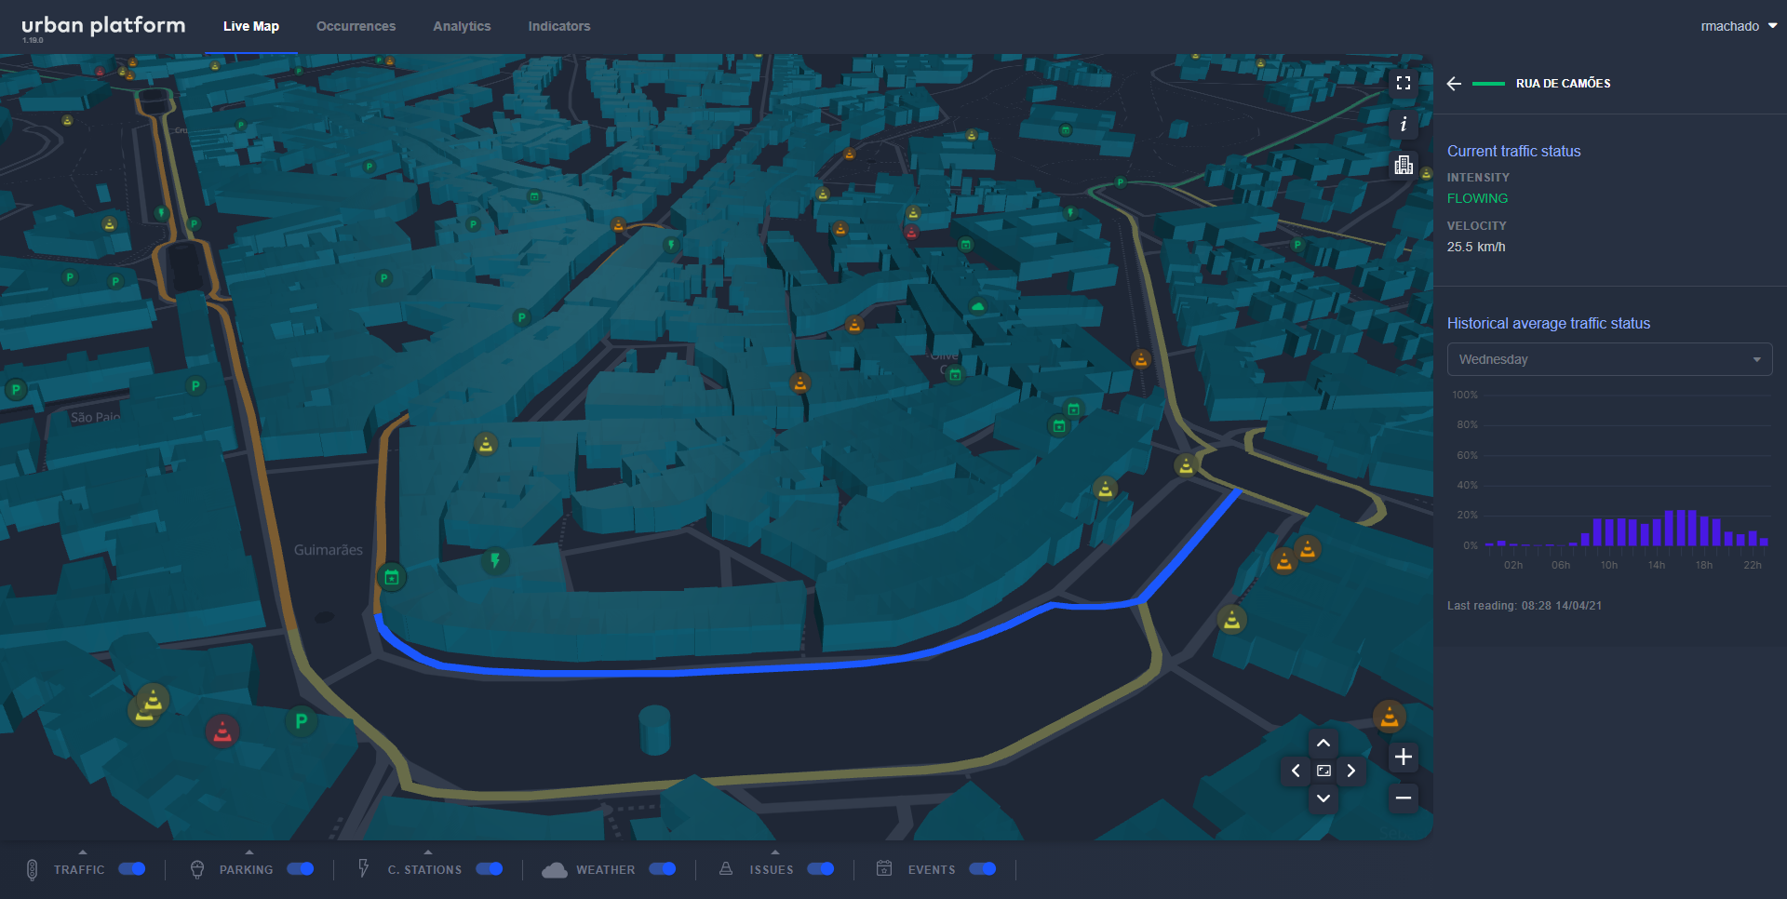The image size is (1787, 899).
Task: Zoom out with the minus button
Action: click(1404, 798)
